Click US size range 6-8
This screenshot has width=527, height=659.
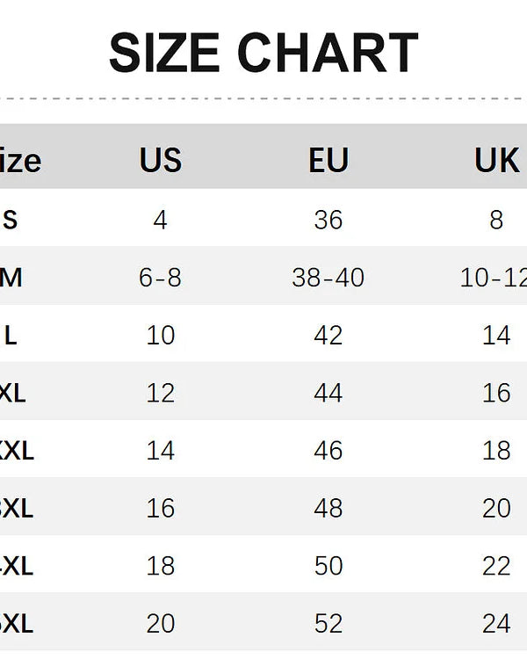(x=160, y=278)
